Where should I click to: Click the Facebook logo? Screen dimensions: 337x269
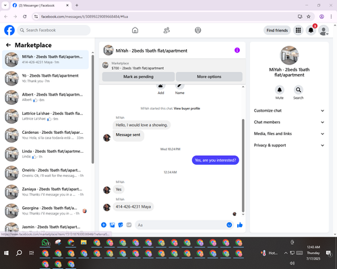(9, 30)
